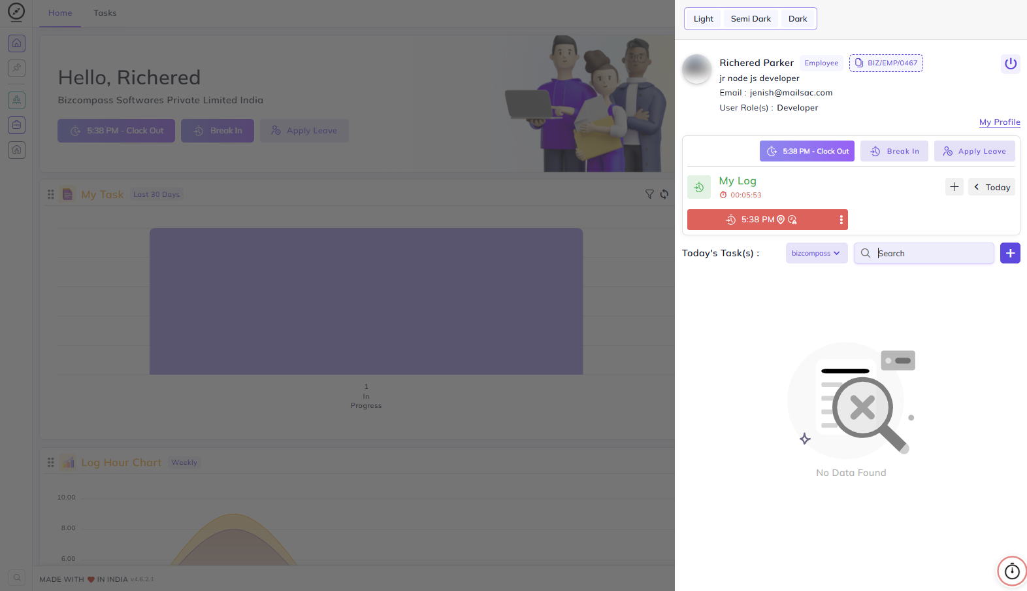Switch to the Home tab
Screen dimensions: 1027x591
click(x=60, y=13)
